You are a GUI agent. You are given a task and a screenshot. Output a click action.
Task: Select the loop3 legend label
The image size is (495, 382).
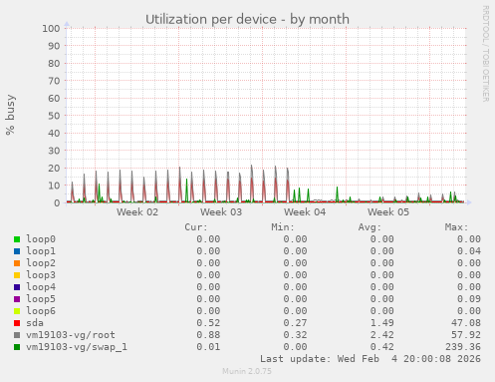(41, 275)
